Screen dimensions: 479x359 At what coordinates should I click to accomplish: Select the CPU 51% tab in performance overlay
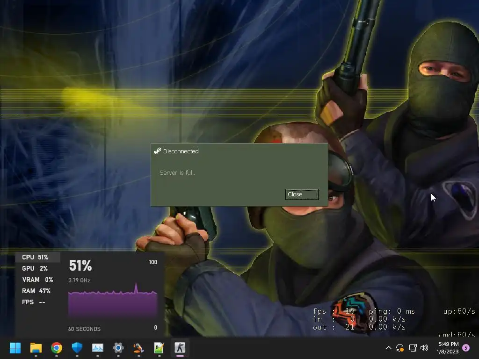38,258
